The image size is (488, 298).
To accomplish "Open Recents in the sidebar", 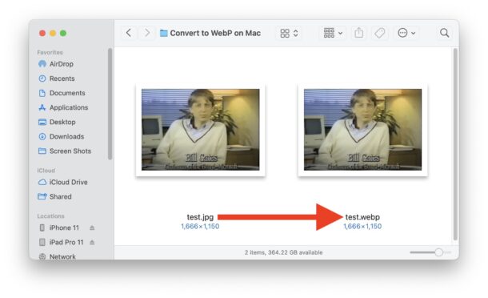I will point(62,79).
